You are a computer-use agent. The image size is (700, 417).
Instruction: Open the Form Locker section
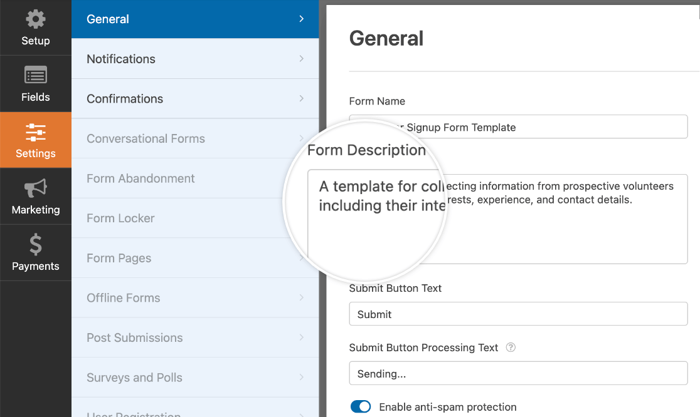(195, 219)
